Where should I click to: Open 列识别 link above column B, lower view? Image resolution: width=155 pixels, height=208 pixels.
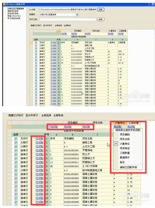pyautogui.click(x=68, y=127)
